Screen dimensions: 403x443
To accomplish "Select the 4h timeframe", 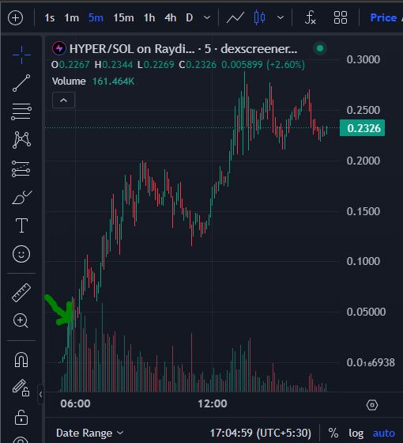I will tap(170, 18).
